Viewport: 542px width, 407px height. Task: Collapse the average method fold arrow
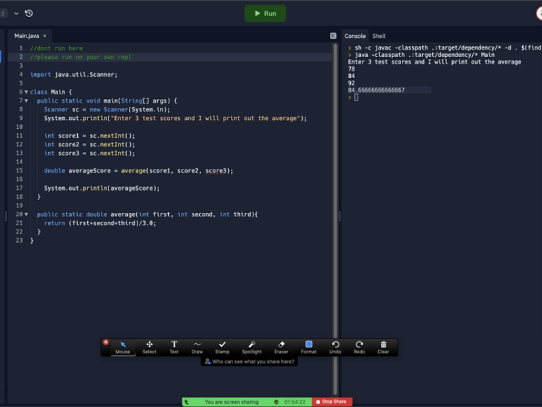[x=26, y=214]
